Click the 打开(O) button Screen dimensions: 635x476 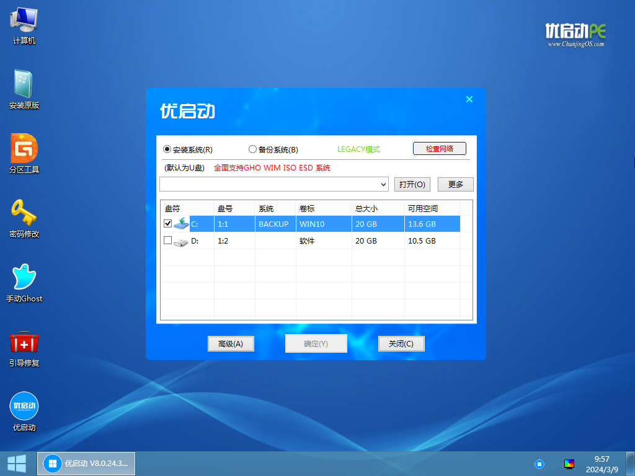(412, 185)
